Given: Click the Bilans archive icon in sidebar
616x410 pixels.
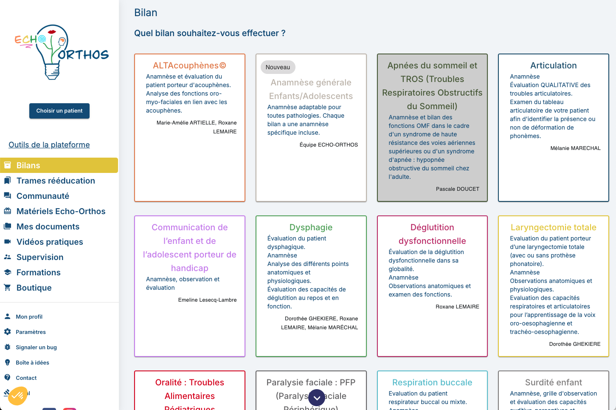Looking at the screenshot, I should pyautogui.click(x=8, y=165).
